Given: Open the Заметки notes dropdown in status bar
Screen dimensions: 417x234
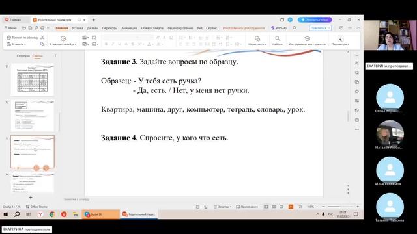Looking at the screenshot, I should click(x=231, y=207).
